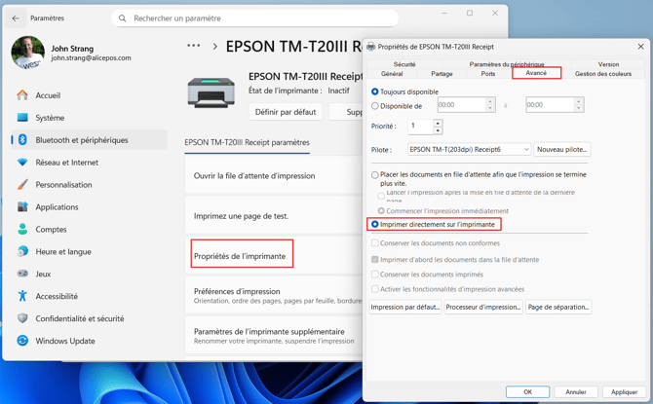The height and width of the screenshot is (404, 653).
Task: Open Propriétés de l'imprimante entry
Action: pyautogui.click(x=240, y=256)
